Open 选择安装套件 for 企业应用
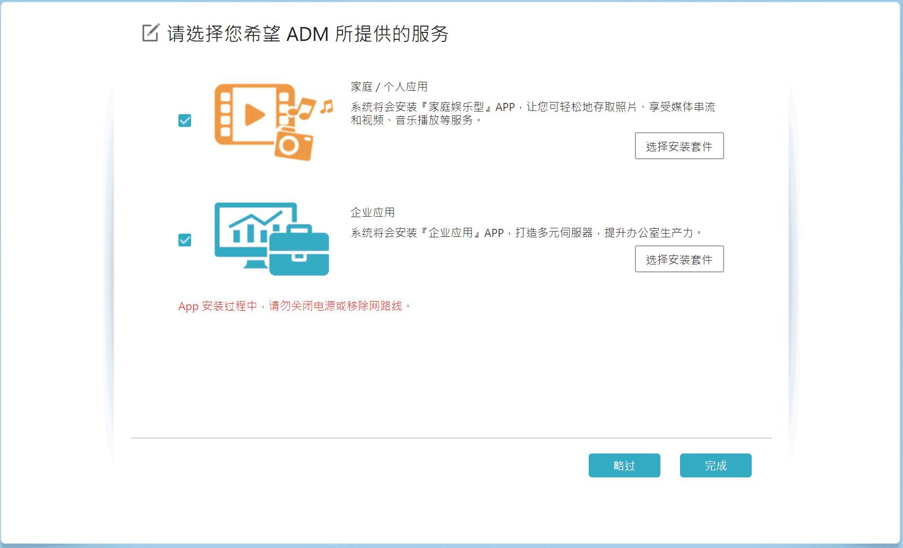 pyautogui.click(x=679, y=259)
